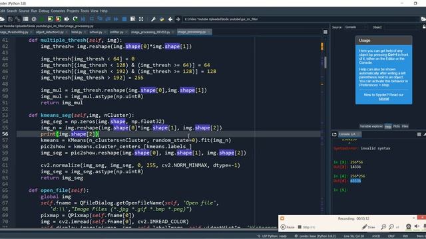426x239 pixels.
Task: Click the Maximize current pane icon
Action: point(133,19)
